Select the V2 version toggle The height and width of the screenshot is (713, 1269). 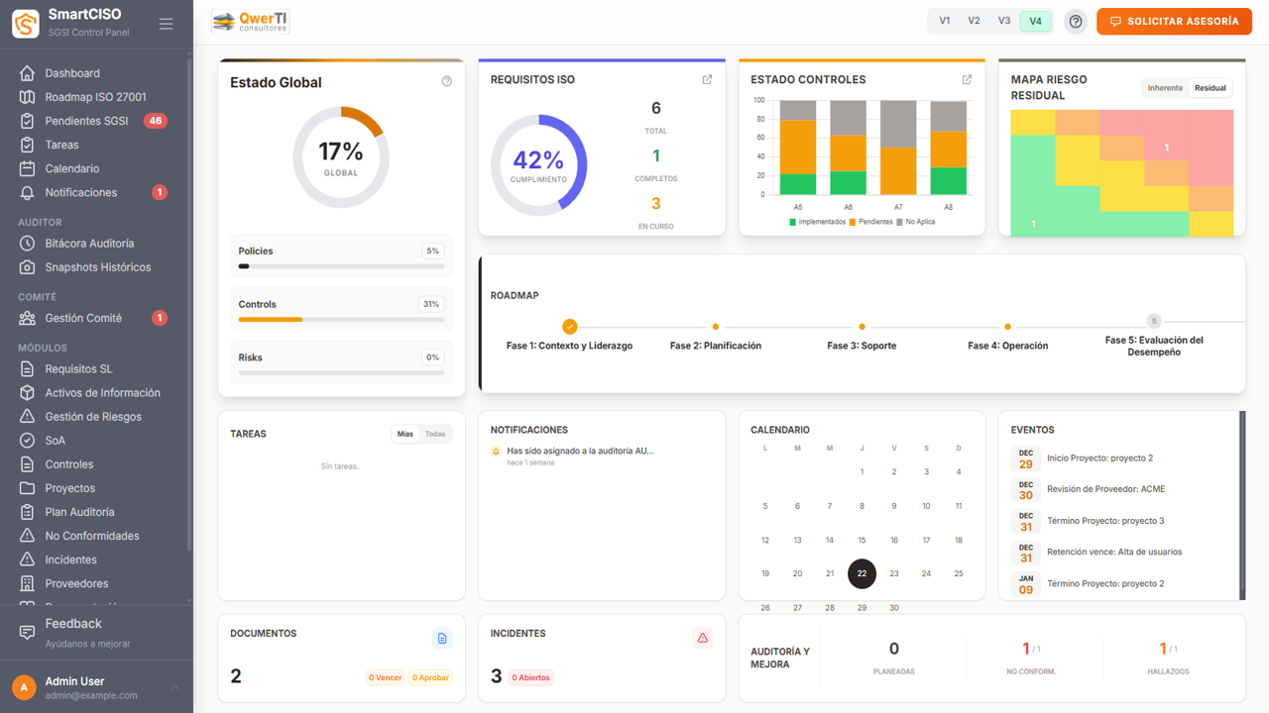pos(974,21)
